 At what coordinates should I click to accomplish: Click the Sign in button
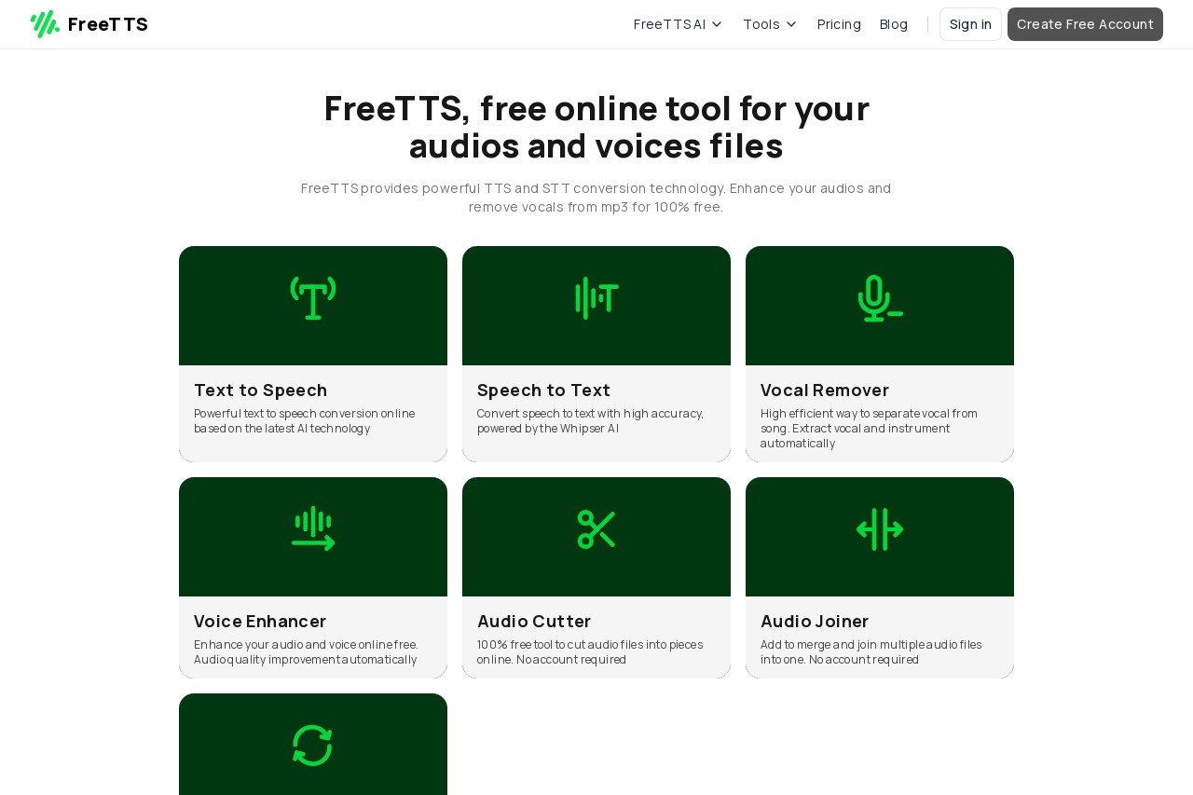coord(970,24)
